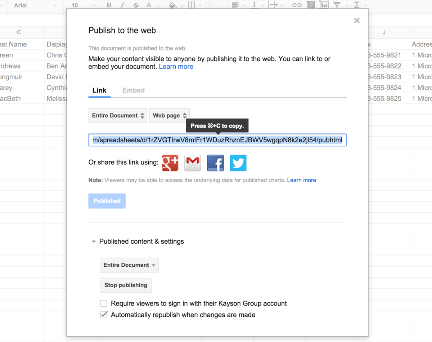Open the Arial font dropdown
The image size is (432, 342).
(35, 5)
